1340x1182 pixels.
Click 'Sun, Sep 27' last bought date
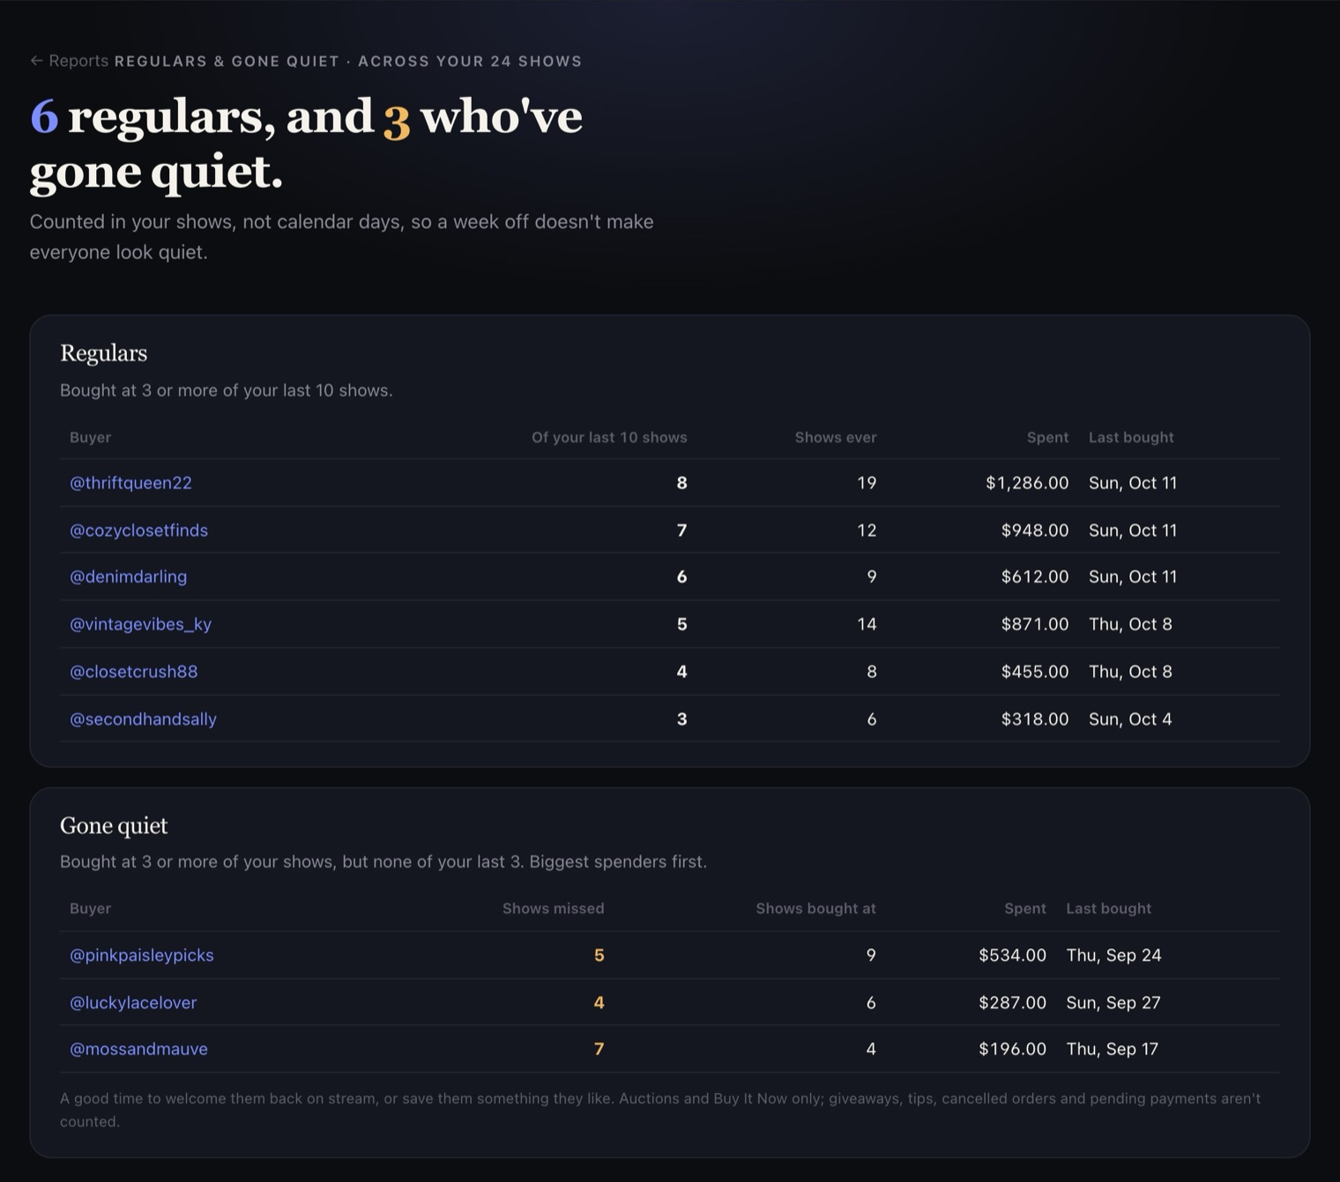tap(1113, 1003)
